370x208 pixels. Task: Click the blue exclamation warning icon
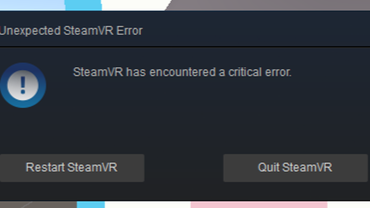coord(23,85)
